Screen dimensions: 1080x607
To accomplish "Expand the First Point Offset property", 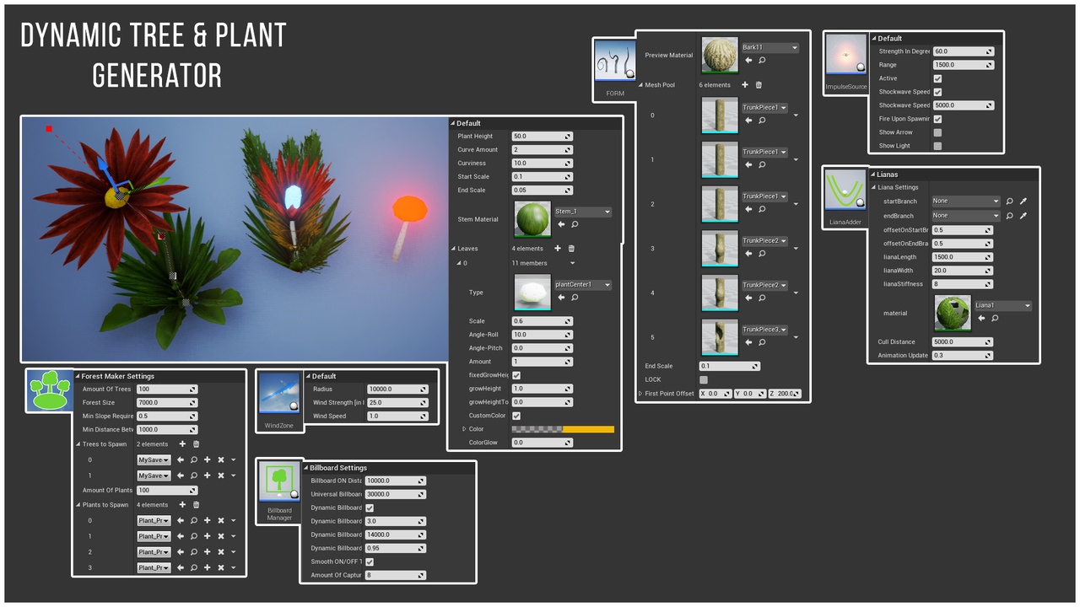I will pos(640,394).
